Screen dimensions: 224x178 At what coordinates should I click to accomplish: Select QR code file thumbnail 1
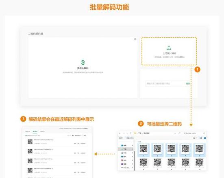pyautogui.click(x=143, y=150)
